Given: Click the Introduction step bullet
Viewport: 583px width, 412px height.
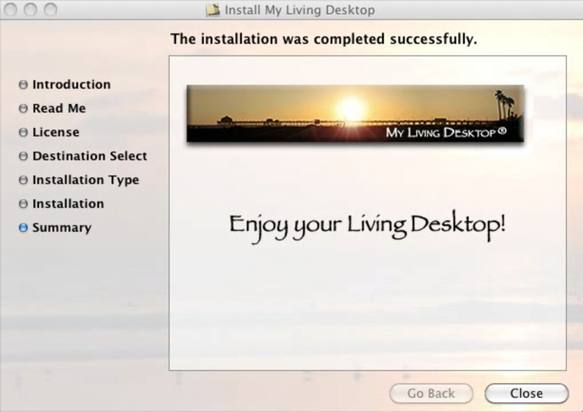Looking at the screenshot, I should tap(23, 85).
